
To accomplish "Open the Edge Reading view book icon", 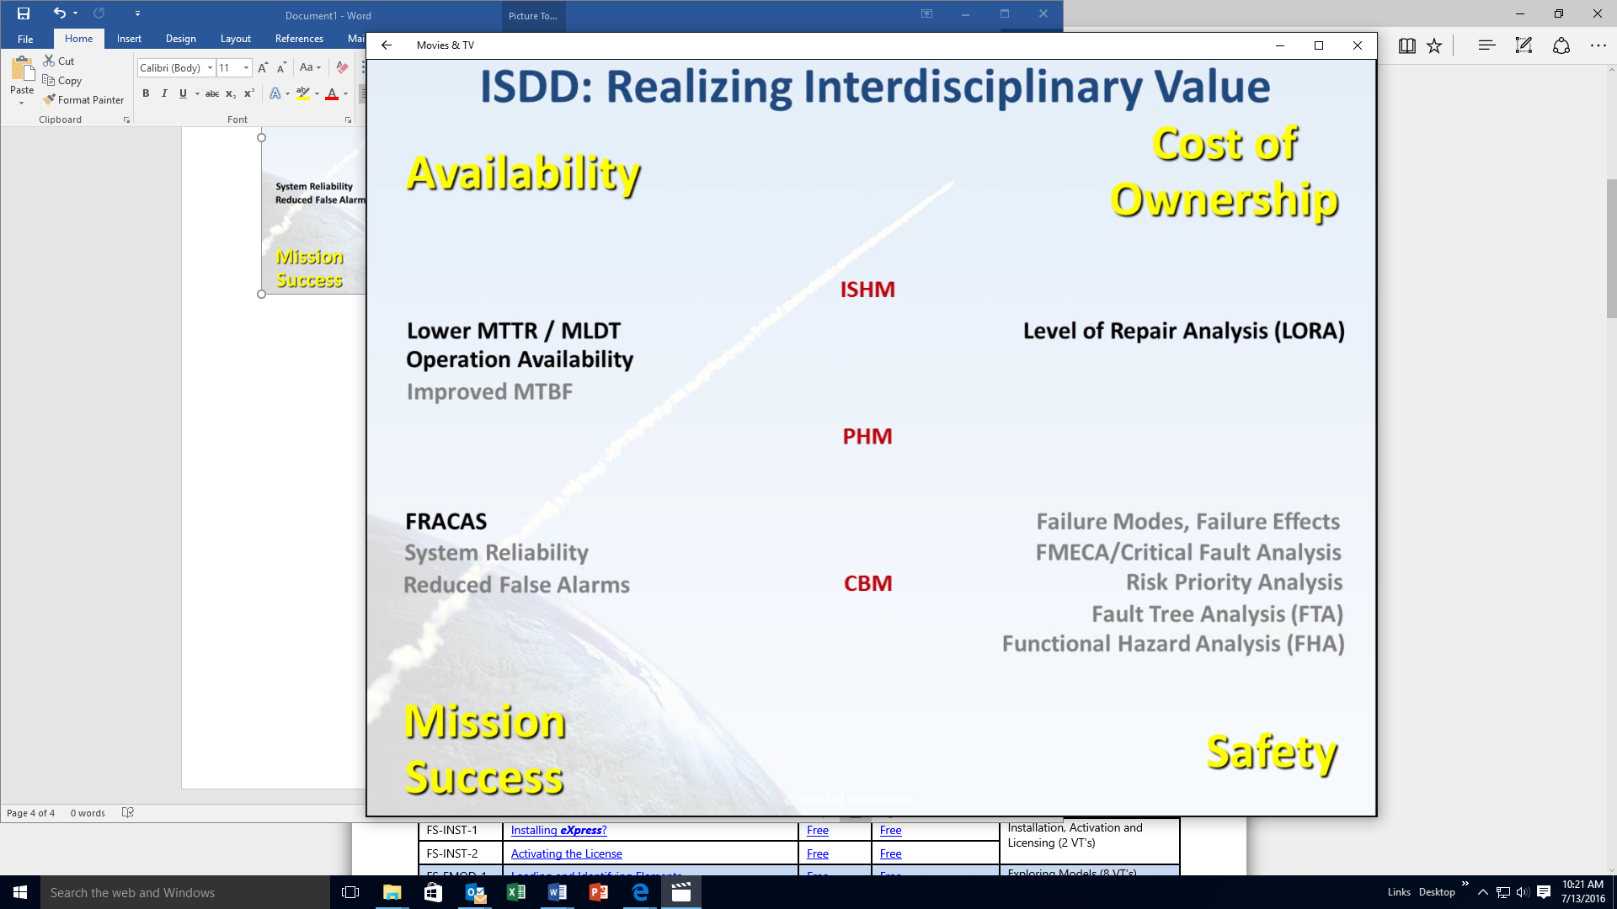I will [x=1406, y=45].
